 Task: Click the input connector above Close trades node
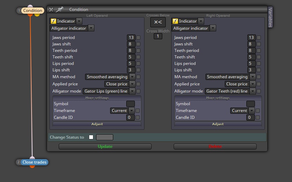pos(32,158)
